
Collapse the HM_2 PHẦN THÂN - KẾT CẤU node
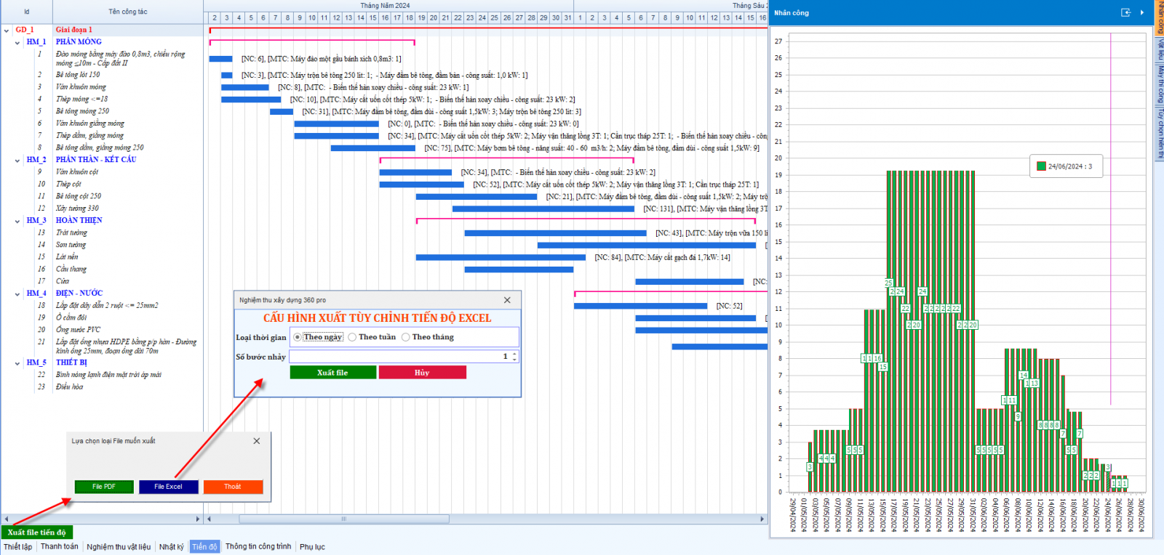coord(17,161)
